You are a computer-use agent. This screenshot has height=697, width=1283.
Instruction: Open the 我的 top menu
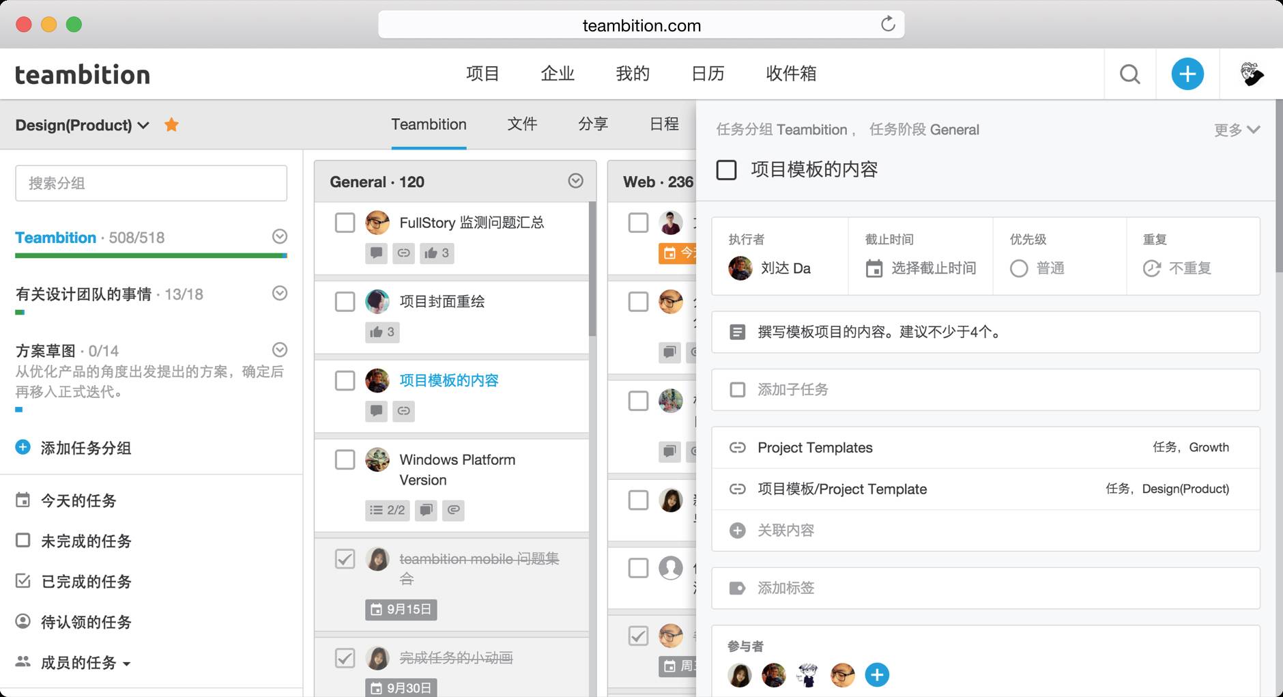tap(633, 74)
